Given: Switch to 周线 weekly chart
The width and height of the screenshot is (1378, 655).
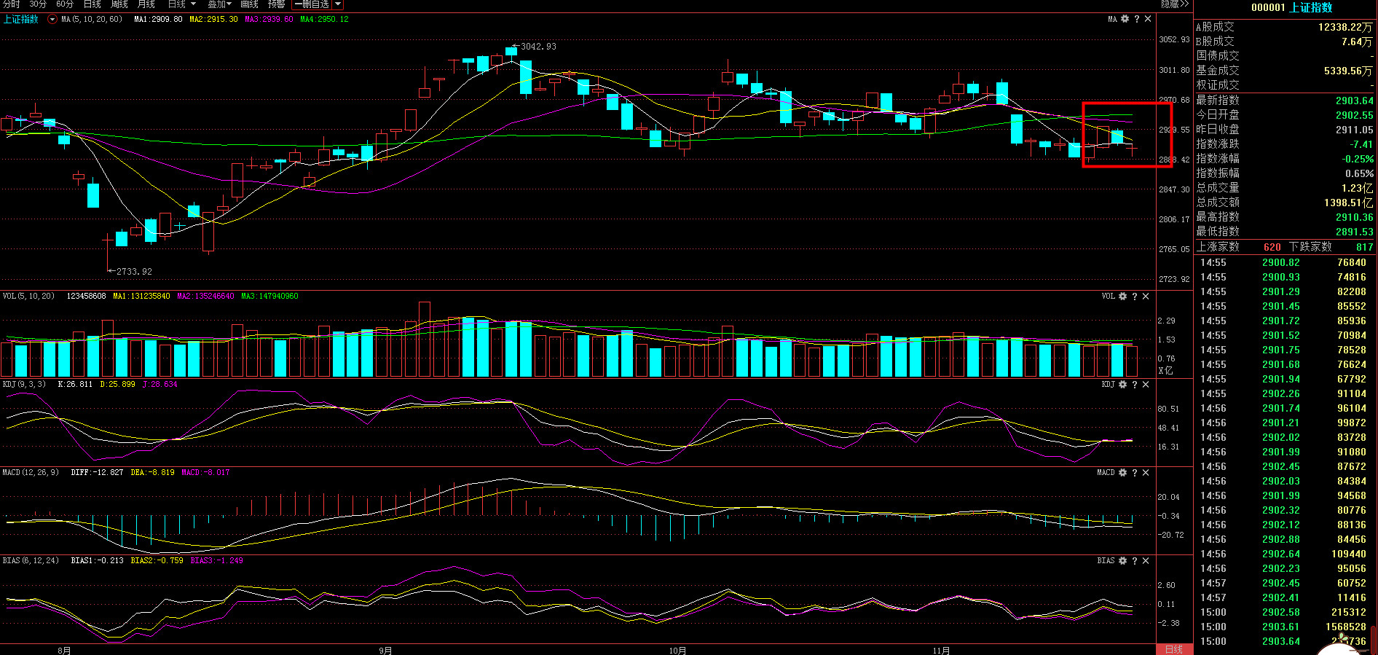Looking at the screenshot, I should click(119, 4).
